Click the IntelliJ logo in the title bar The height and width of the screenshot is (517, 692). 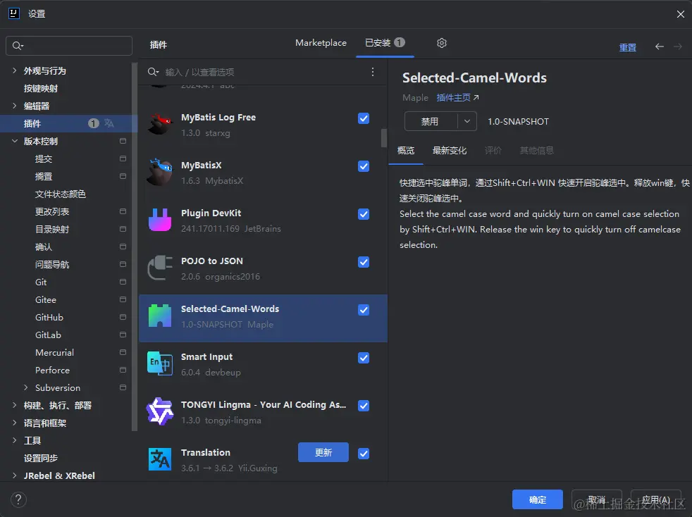pos(13,13)
